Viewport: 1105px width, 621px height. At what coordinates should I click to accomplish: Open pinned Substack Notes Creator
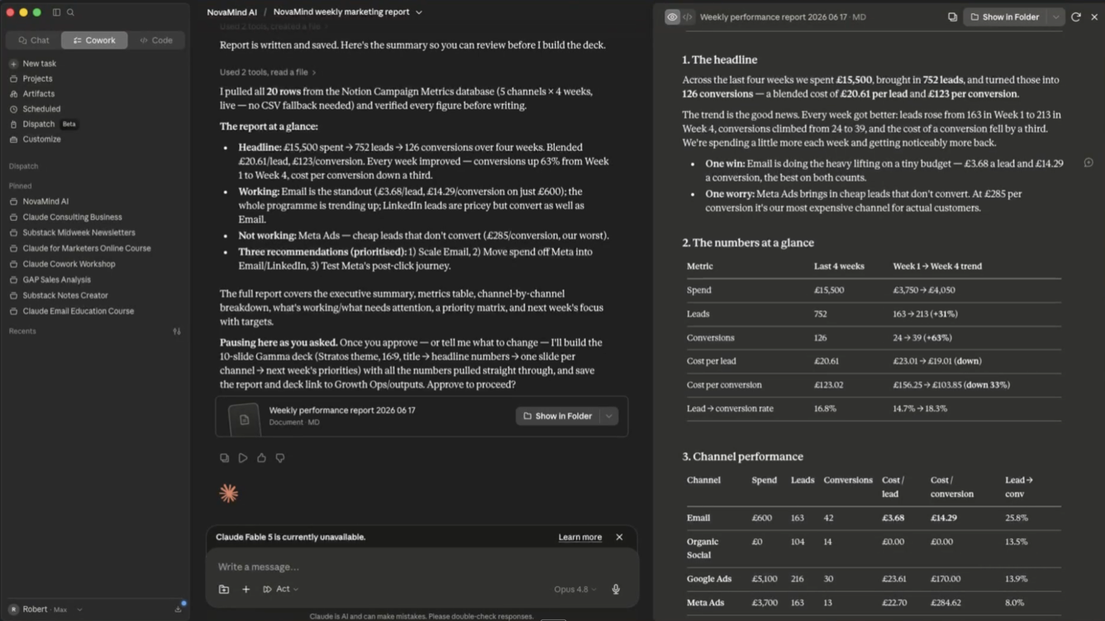coord(66,295)
